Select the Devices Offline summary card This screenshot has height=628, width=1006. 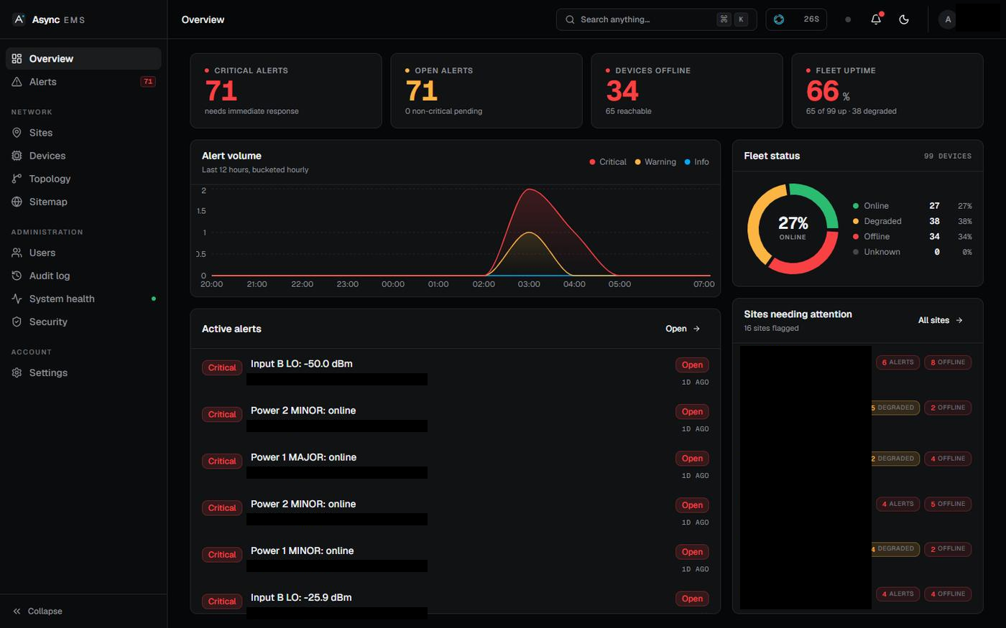coord(687,90)
